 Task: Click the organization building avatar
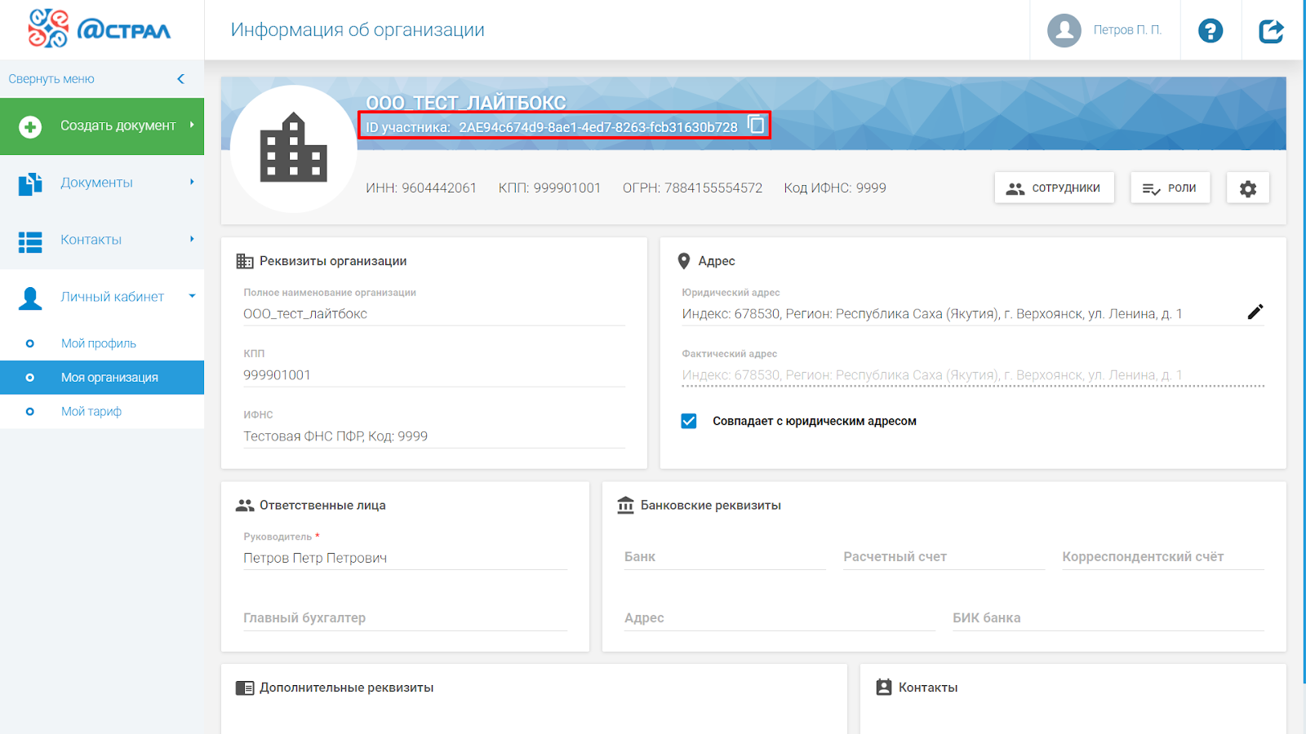pyautogui.click(x=294, y=148)
